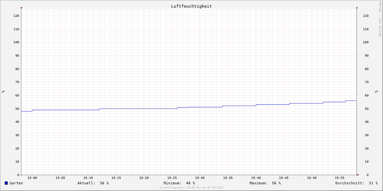Click the 19:40 time axis label

[x=256, y=178]
